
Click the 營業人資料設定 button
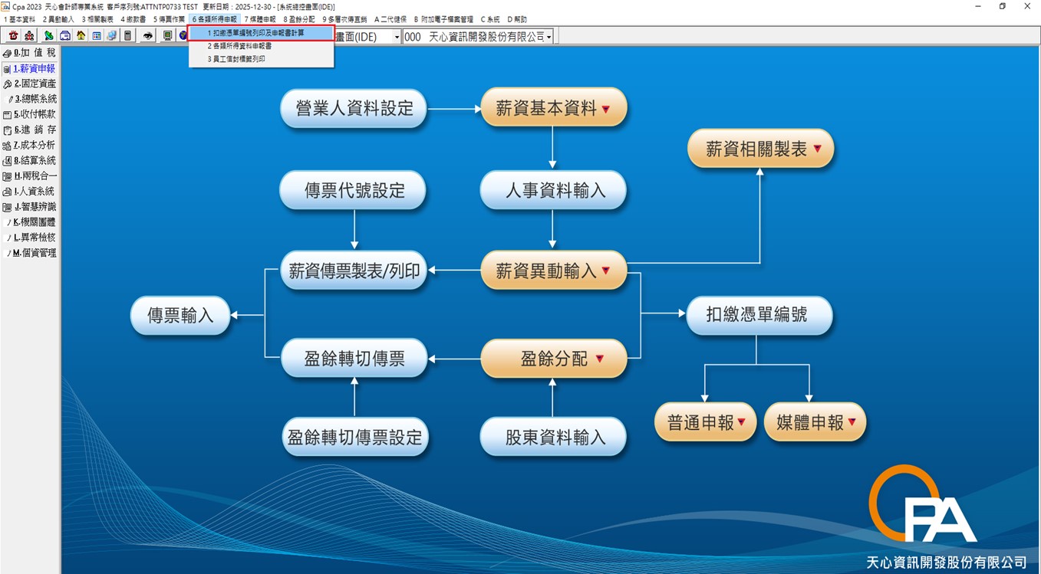pos(354,108)
